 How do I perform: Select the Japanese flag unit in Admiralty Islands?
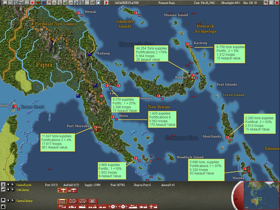click(x=136, y=13)
